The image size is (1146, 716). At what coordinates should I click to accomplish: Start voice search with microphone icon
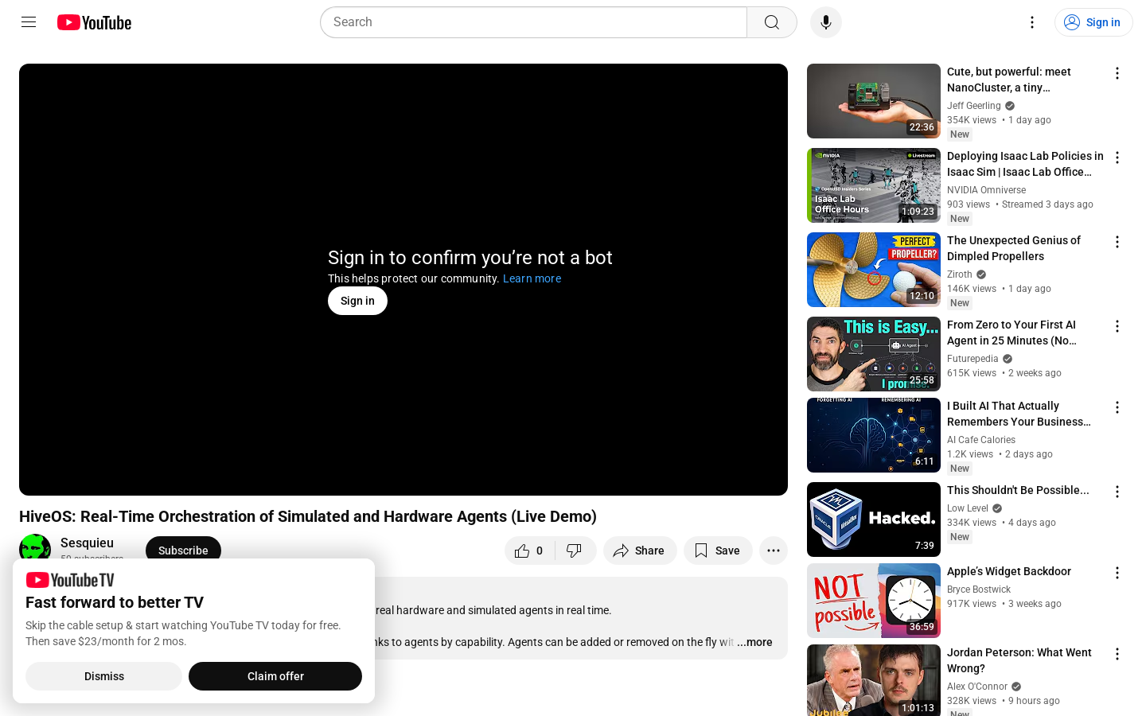click(826, 22)
